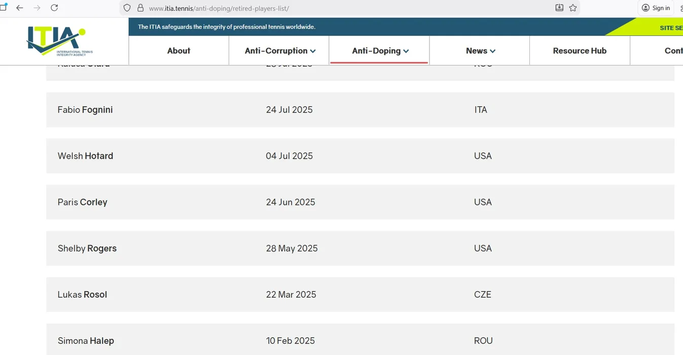Click the shield tracking protection icon
This screenshot has width=683, height=355.
(127, 8)
